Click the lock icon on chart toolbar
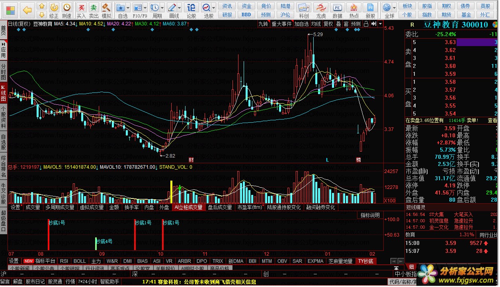The image size is (500, 287). pyautogui.click(x=366, y=24)
